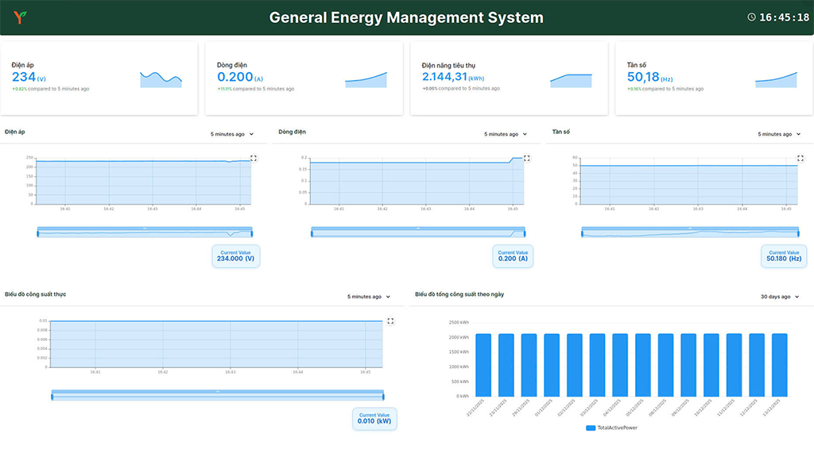Expand Tần số chart to fullscreen
The width and height of the screenshot is (814, 449).
[x=800, y=158]
